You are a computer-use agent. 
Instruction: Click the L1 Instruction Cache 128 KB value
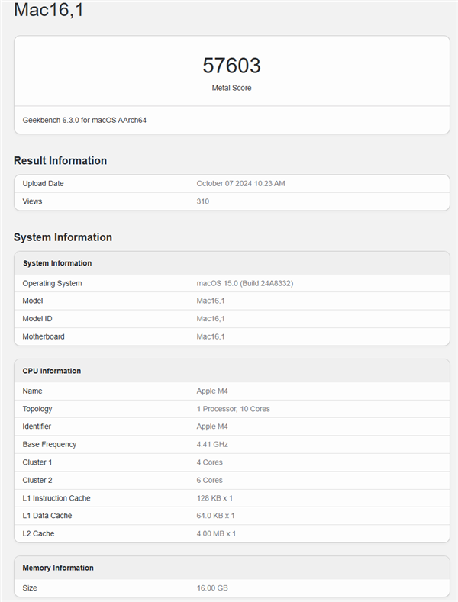tap(214, 498)
